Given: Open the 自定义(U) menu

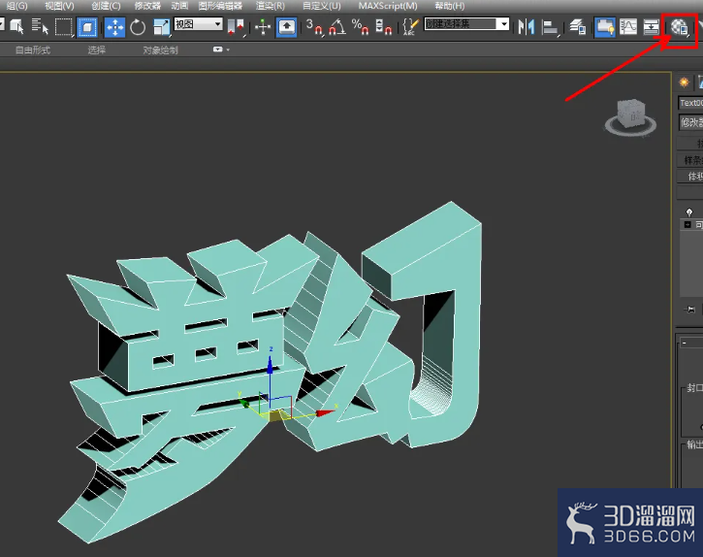Looking at the screenshot, I should [322, 6].
